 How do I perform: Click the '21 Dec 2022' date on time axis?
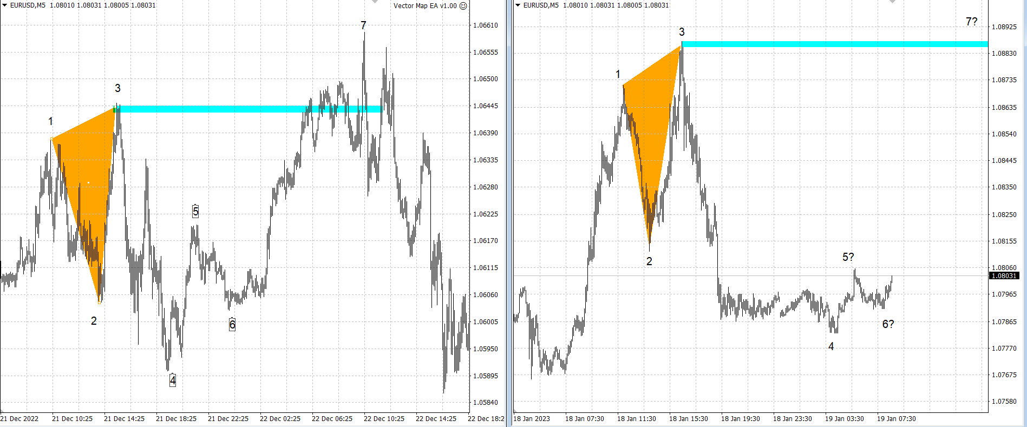19,419
